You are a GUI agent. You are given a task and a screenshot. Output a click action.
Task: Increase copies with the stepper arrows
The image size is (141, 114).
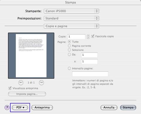click(x=88, y=36)
